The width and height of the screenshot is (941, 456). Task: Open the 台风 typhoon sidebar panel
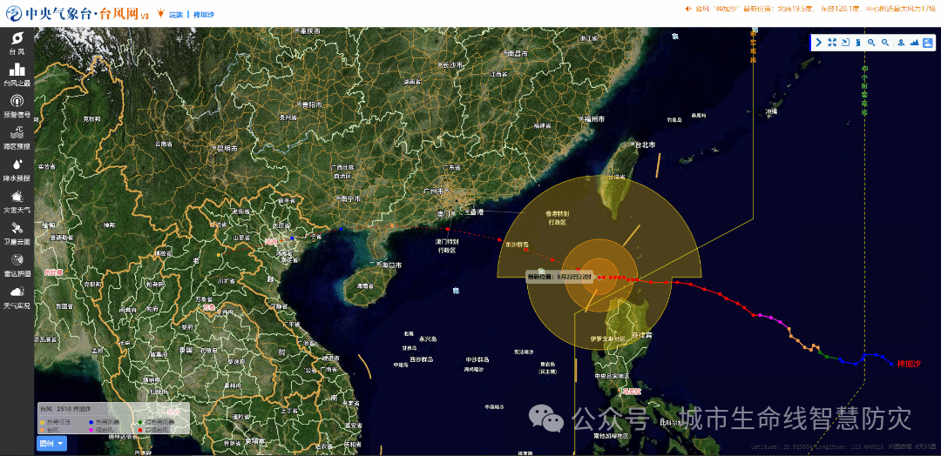[x=17, y=43]
